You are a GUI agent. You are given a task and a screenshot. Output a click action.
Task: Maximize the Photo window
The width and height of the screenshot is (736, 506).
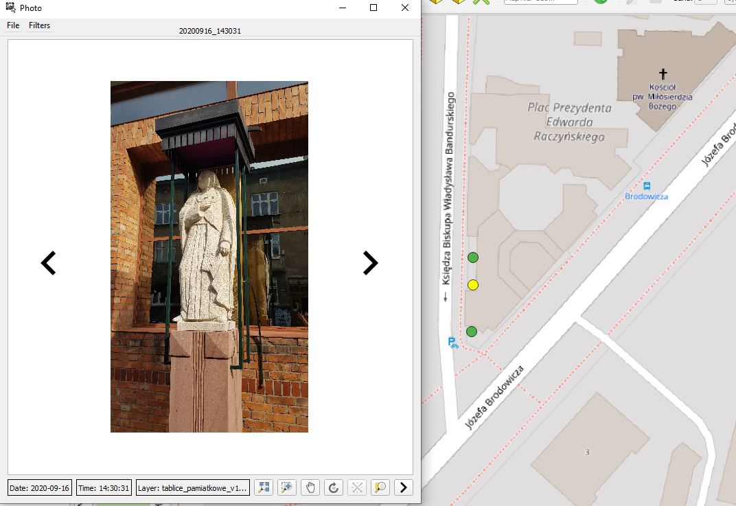tap(373, 8)
